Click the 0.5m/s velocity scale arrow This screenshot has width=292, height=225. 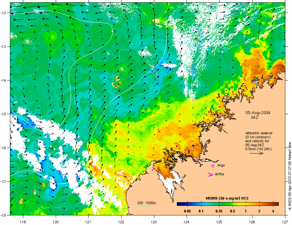click(x=256, y=153)
